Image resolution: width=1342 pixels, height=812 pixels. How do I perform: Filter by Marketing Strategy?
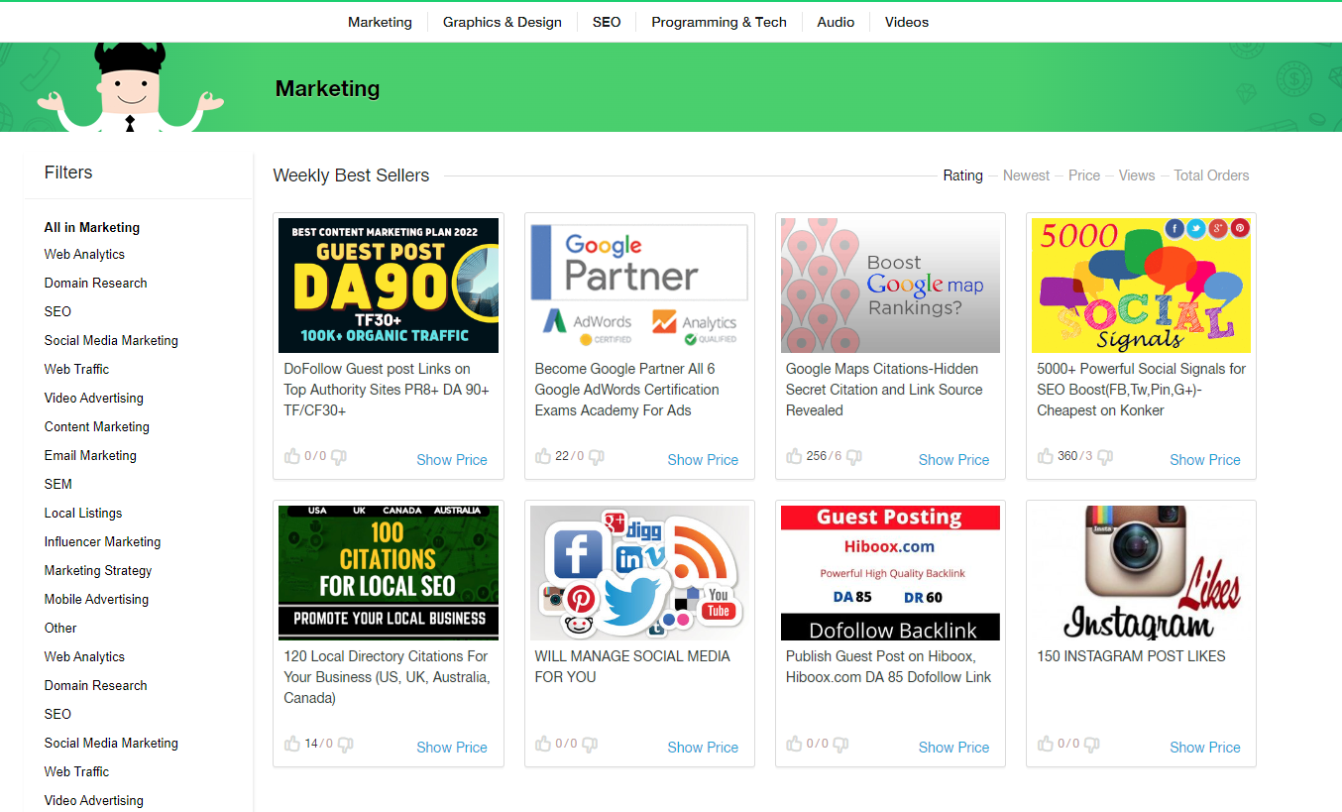pyautogui.click(x=98, y=570)
